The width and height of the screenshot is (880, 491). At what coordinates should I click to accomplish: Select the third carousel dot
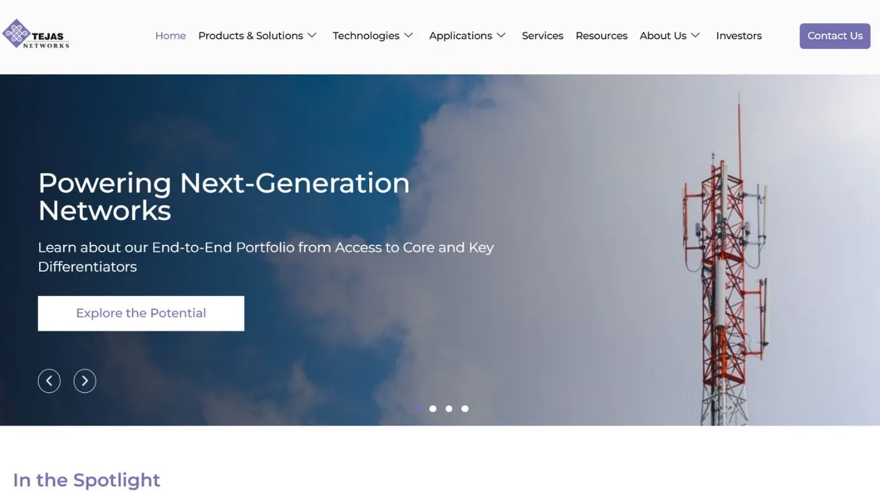coord(448,408)
